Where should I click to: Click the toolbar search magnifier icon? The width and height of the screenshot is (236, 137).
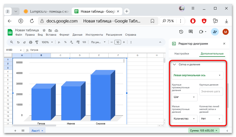tap(12, 42)
